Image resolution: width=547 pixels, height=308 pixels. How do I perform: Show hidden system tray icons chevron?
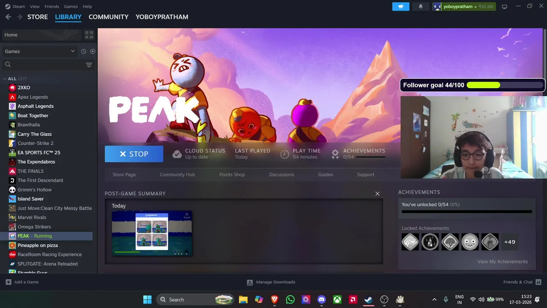coord(434,299)
